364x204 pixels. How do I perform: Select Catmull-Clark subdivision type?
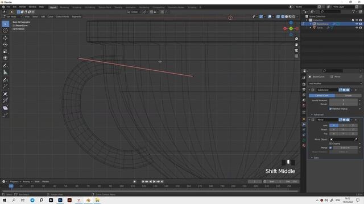click(322, 96)
